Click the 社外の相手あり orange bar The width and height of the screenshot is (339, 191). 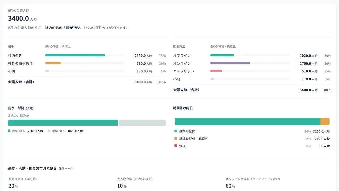(53, 63)
